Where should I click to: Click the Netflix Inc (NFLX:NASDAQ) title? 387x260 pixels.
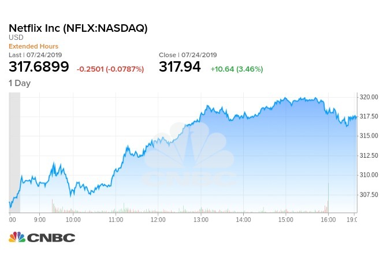77,27
